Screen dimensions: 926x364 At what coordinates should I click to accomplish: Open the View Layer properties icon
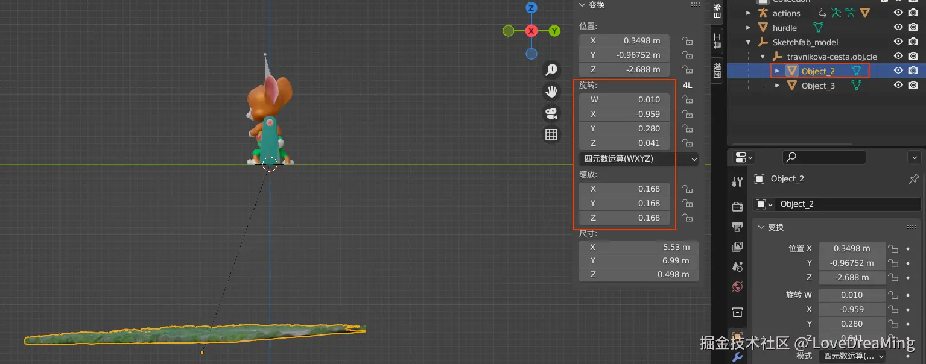[x=737, y=246]
